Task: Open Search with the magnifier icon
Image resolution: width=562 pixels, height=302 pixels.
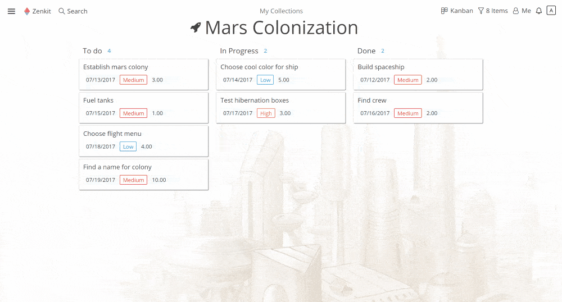Action: (x=62, y=11)
